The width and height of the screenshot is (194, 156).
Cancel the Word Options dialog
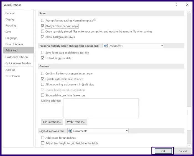(182, 151)
